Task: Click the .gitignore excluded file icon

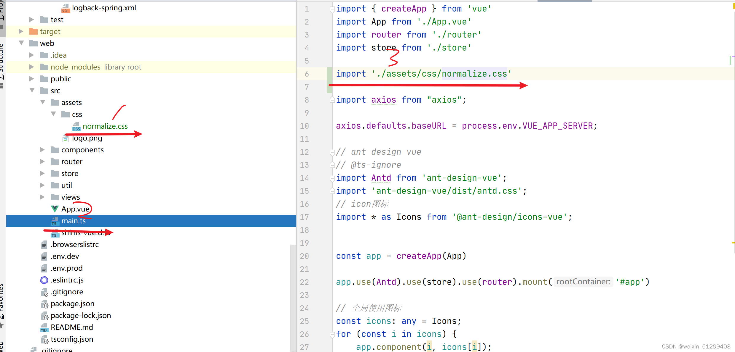Action: [x=44, y=292]
